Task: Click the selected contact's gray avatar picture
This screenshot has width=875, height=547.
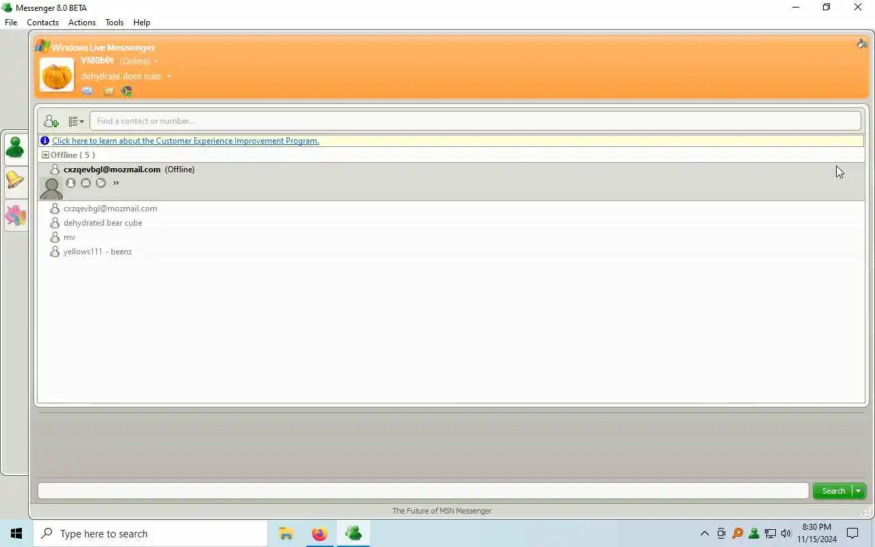Action: (51, 188)
